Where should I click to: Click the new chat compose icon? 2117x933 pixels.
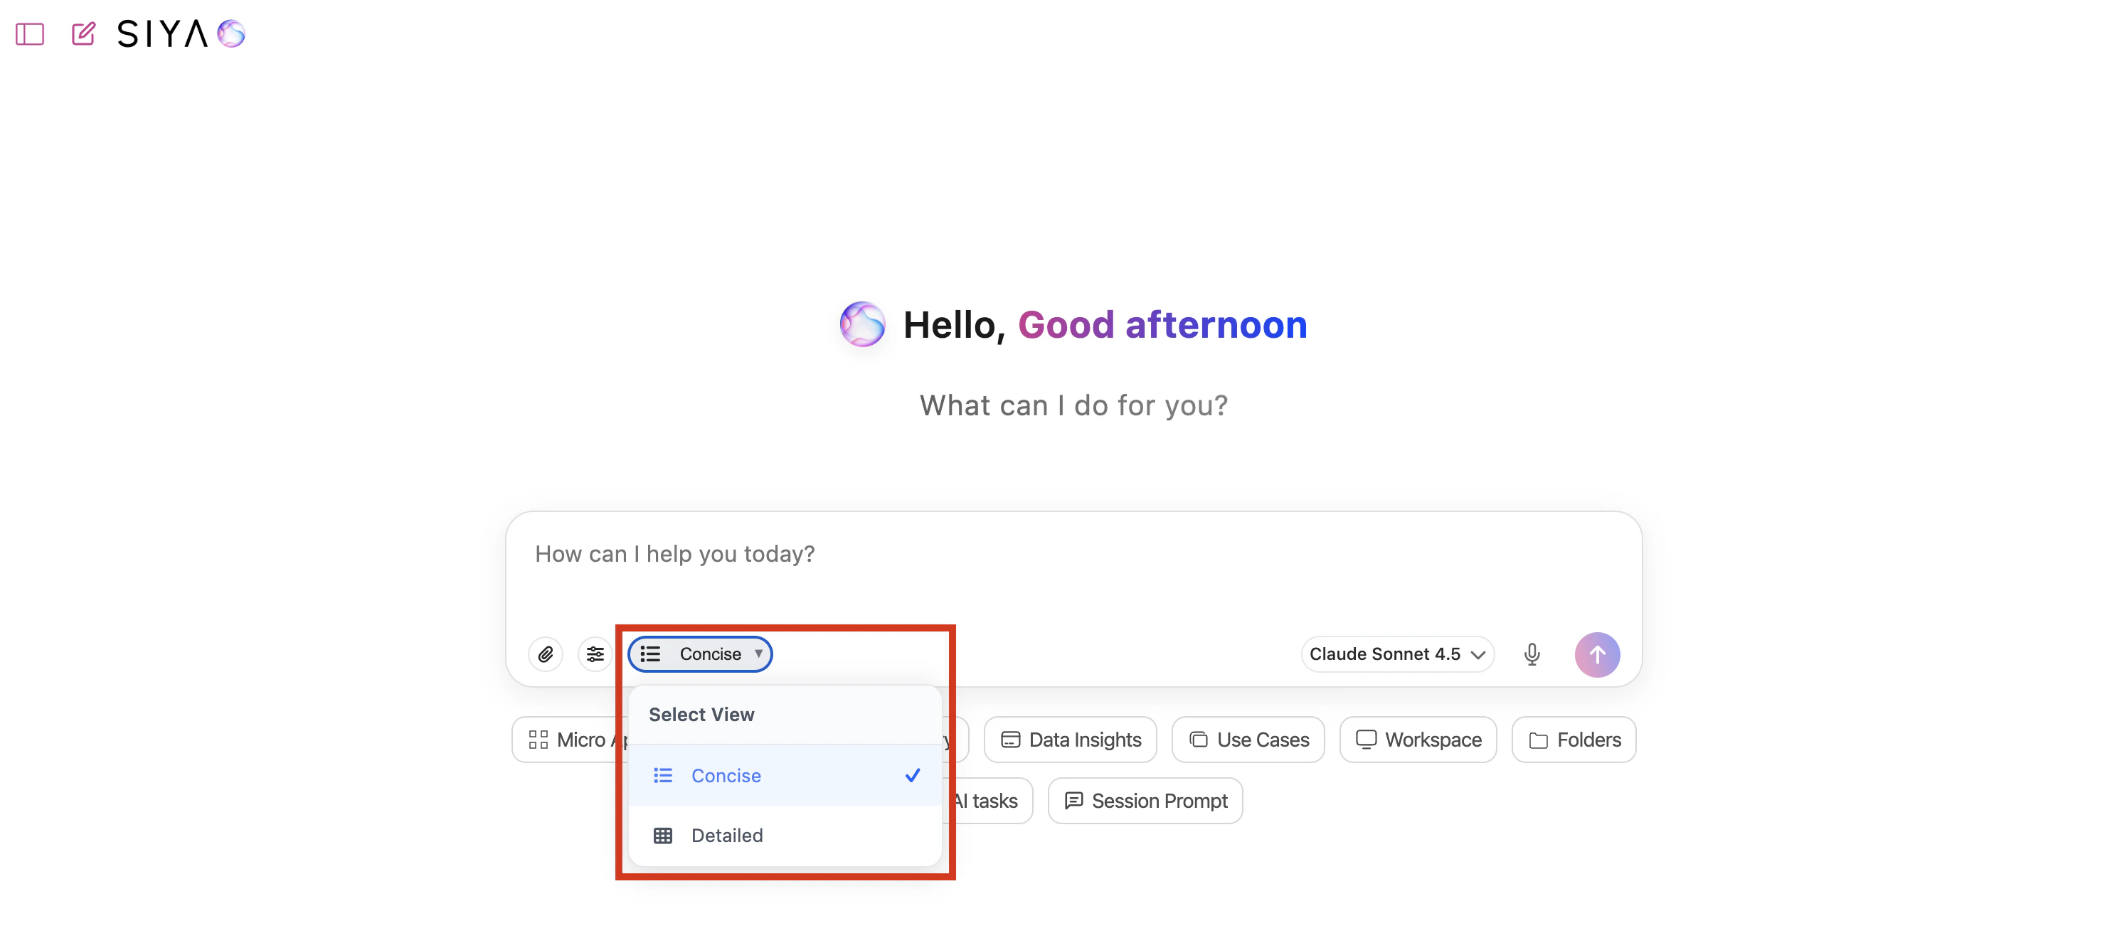coord(83,33)
